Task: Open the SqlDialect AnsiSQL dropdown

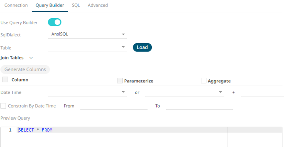Action: pyautogui.click(x=87, y=34)
